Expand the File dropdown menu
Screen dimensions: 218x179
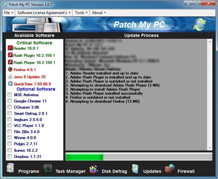[8, 13]
